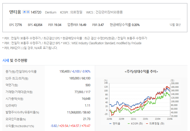Click the PER definition footnote line
Viewport: 190px width, 131px height.
click(75, 38)
